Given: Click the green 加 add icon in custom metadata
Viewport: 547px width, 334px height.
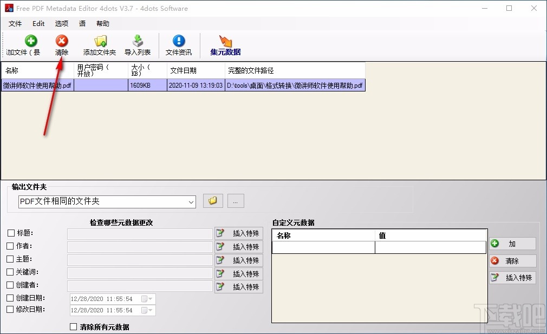Looking at the screenshot, I should [511, 244].
